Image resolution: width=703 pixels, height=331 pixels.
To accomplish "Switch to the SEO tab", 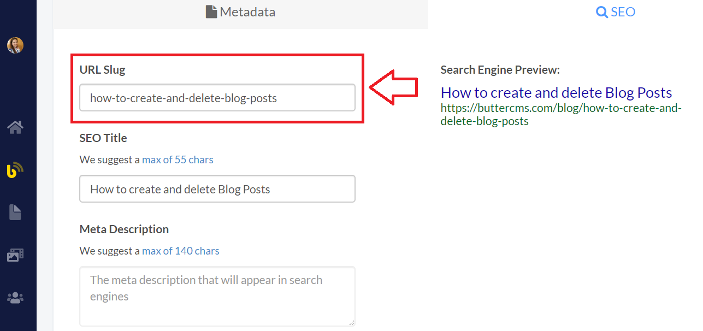I will tap(616, 12).
